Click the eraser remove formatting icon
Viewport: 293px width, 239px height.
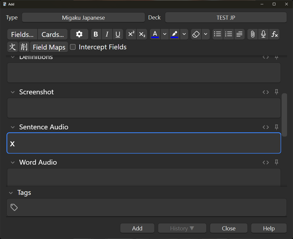196,34
